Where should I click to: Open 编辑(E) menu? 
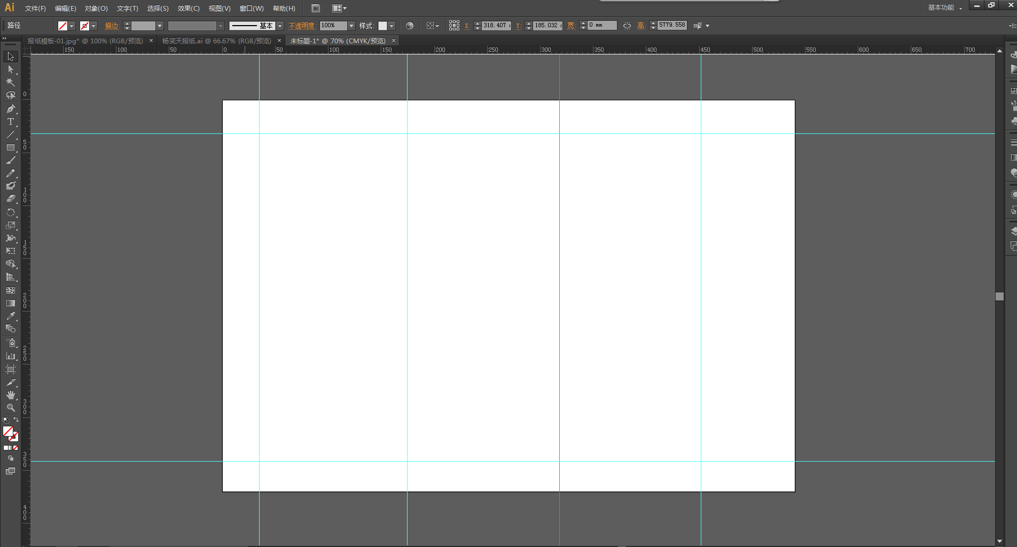(66, 9)
